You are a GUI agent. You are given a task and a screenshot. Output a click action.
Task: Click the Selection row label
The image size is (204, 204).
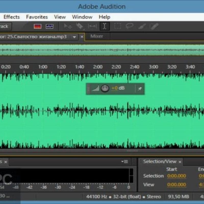click(x=153, y=176)
